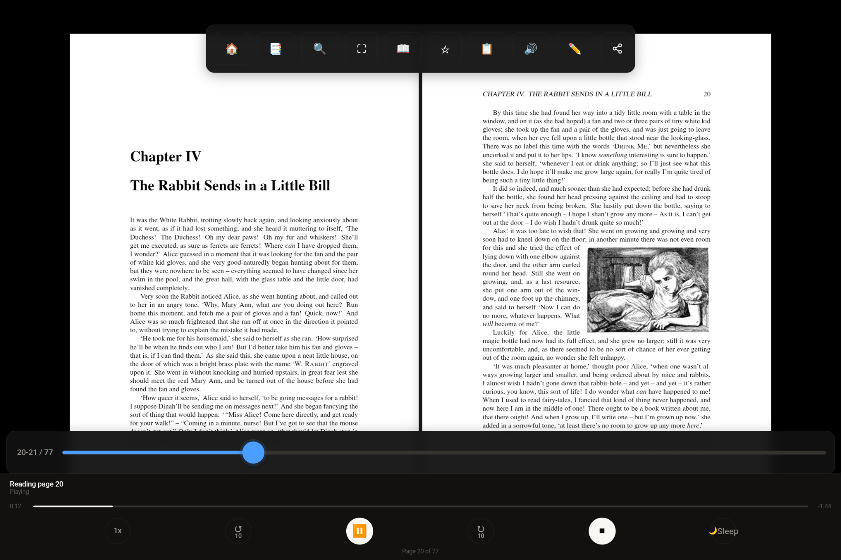Rewind playback by 10 seconds

(x=238, y=530)
